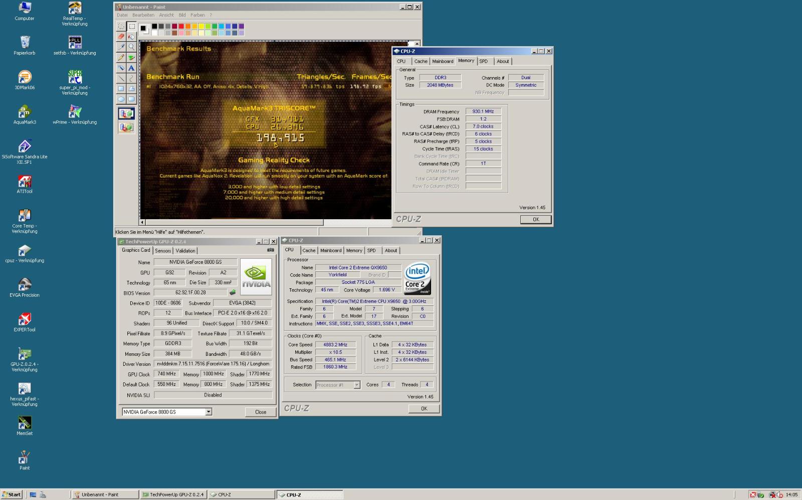Click the Show Desktop quick launch icon
The image size is (802, 500).
[33, 494]
